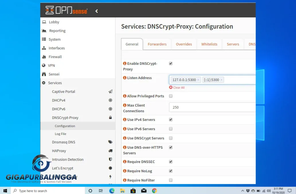Click info icon beside Require DNSSEC

pyautogui.click(x=125, y=162)
